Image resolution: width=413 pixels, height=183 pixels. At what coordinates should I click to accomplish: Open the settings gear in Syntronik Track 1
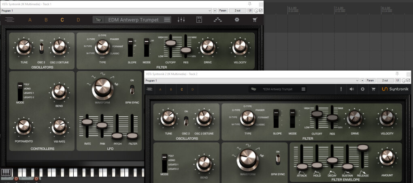tap(237, 20)
